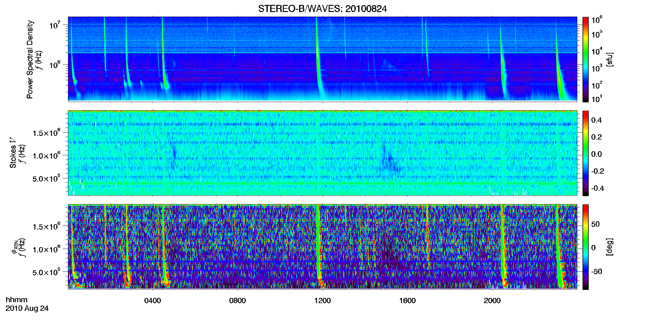Click the 10^2 tick on the sfu colorbar

pyautogui.click(x=597, y=85)
